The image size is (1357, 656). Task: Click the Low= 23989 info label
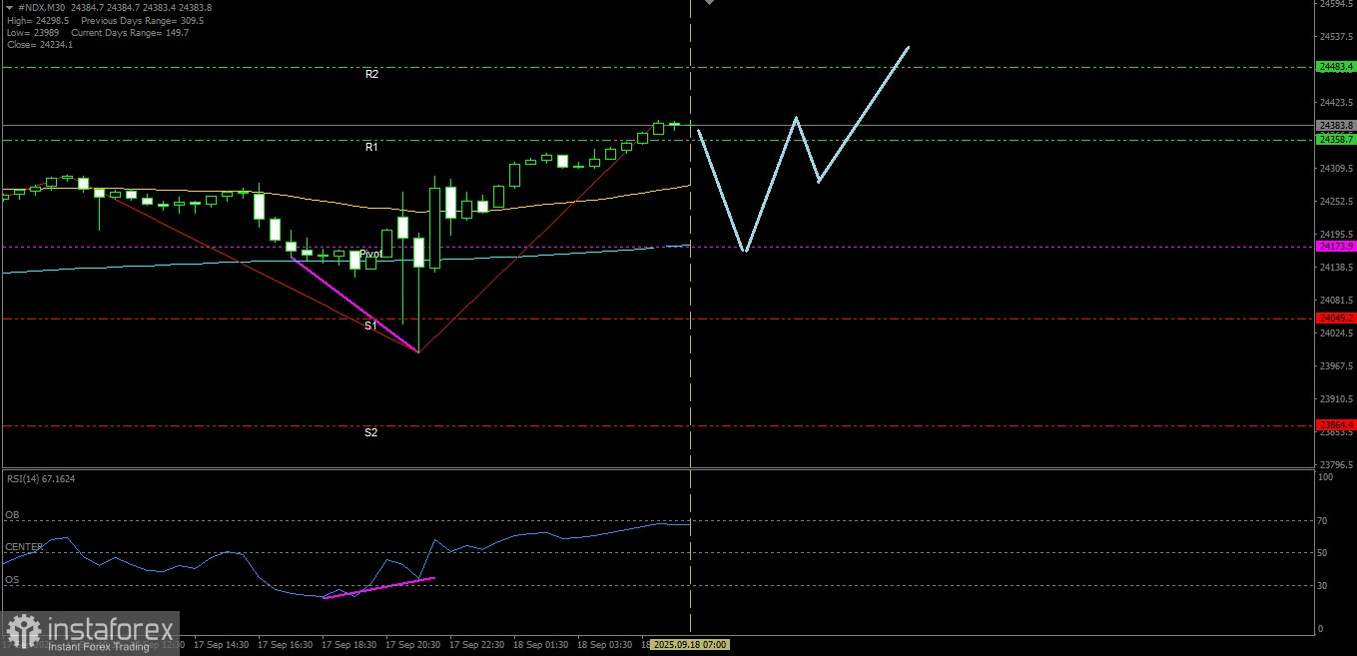(31, 33)
